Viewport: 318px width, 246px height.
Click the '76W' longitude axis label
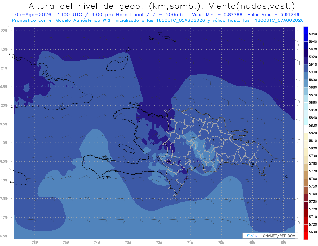(35, 242)
